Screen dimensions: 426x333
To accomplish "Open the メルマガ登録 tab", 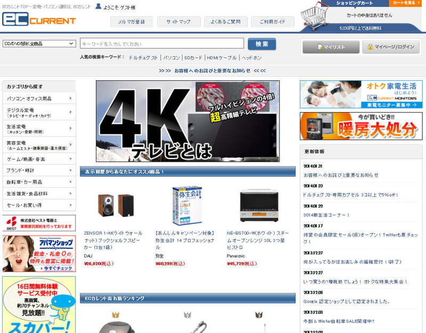I will pyautogui.click(x=132, y=22).
